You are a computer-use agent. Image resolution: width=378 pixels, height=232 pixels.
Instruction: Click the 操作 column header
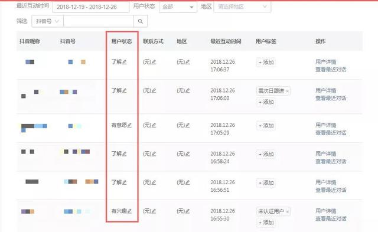(x=321, y=41)
